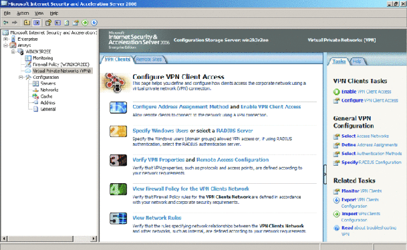Click the Import VPN Clients Configuration icon

point(337,214)
